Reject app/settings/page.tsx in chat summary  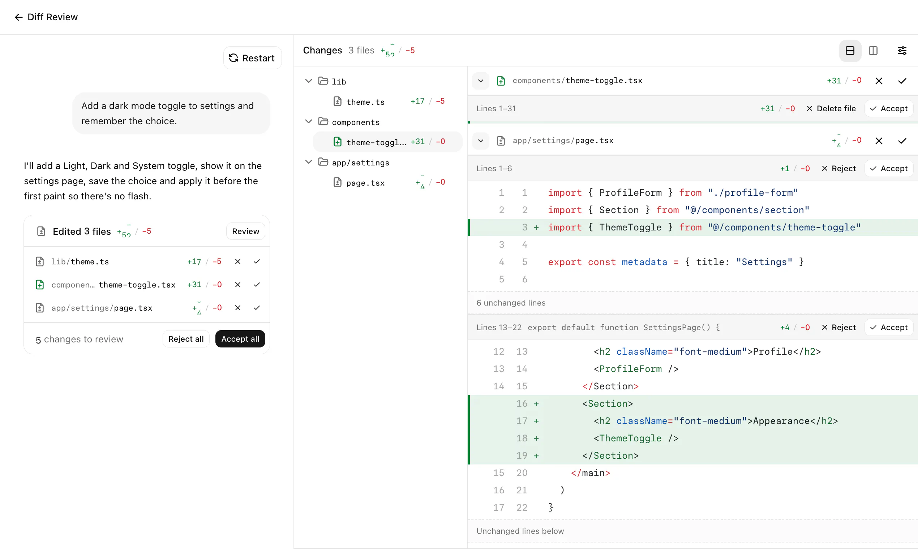[x=238, y=308]
